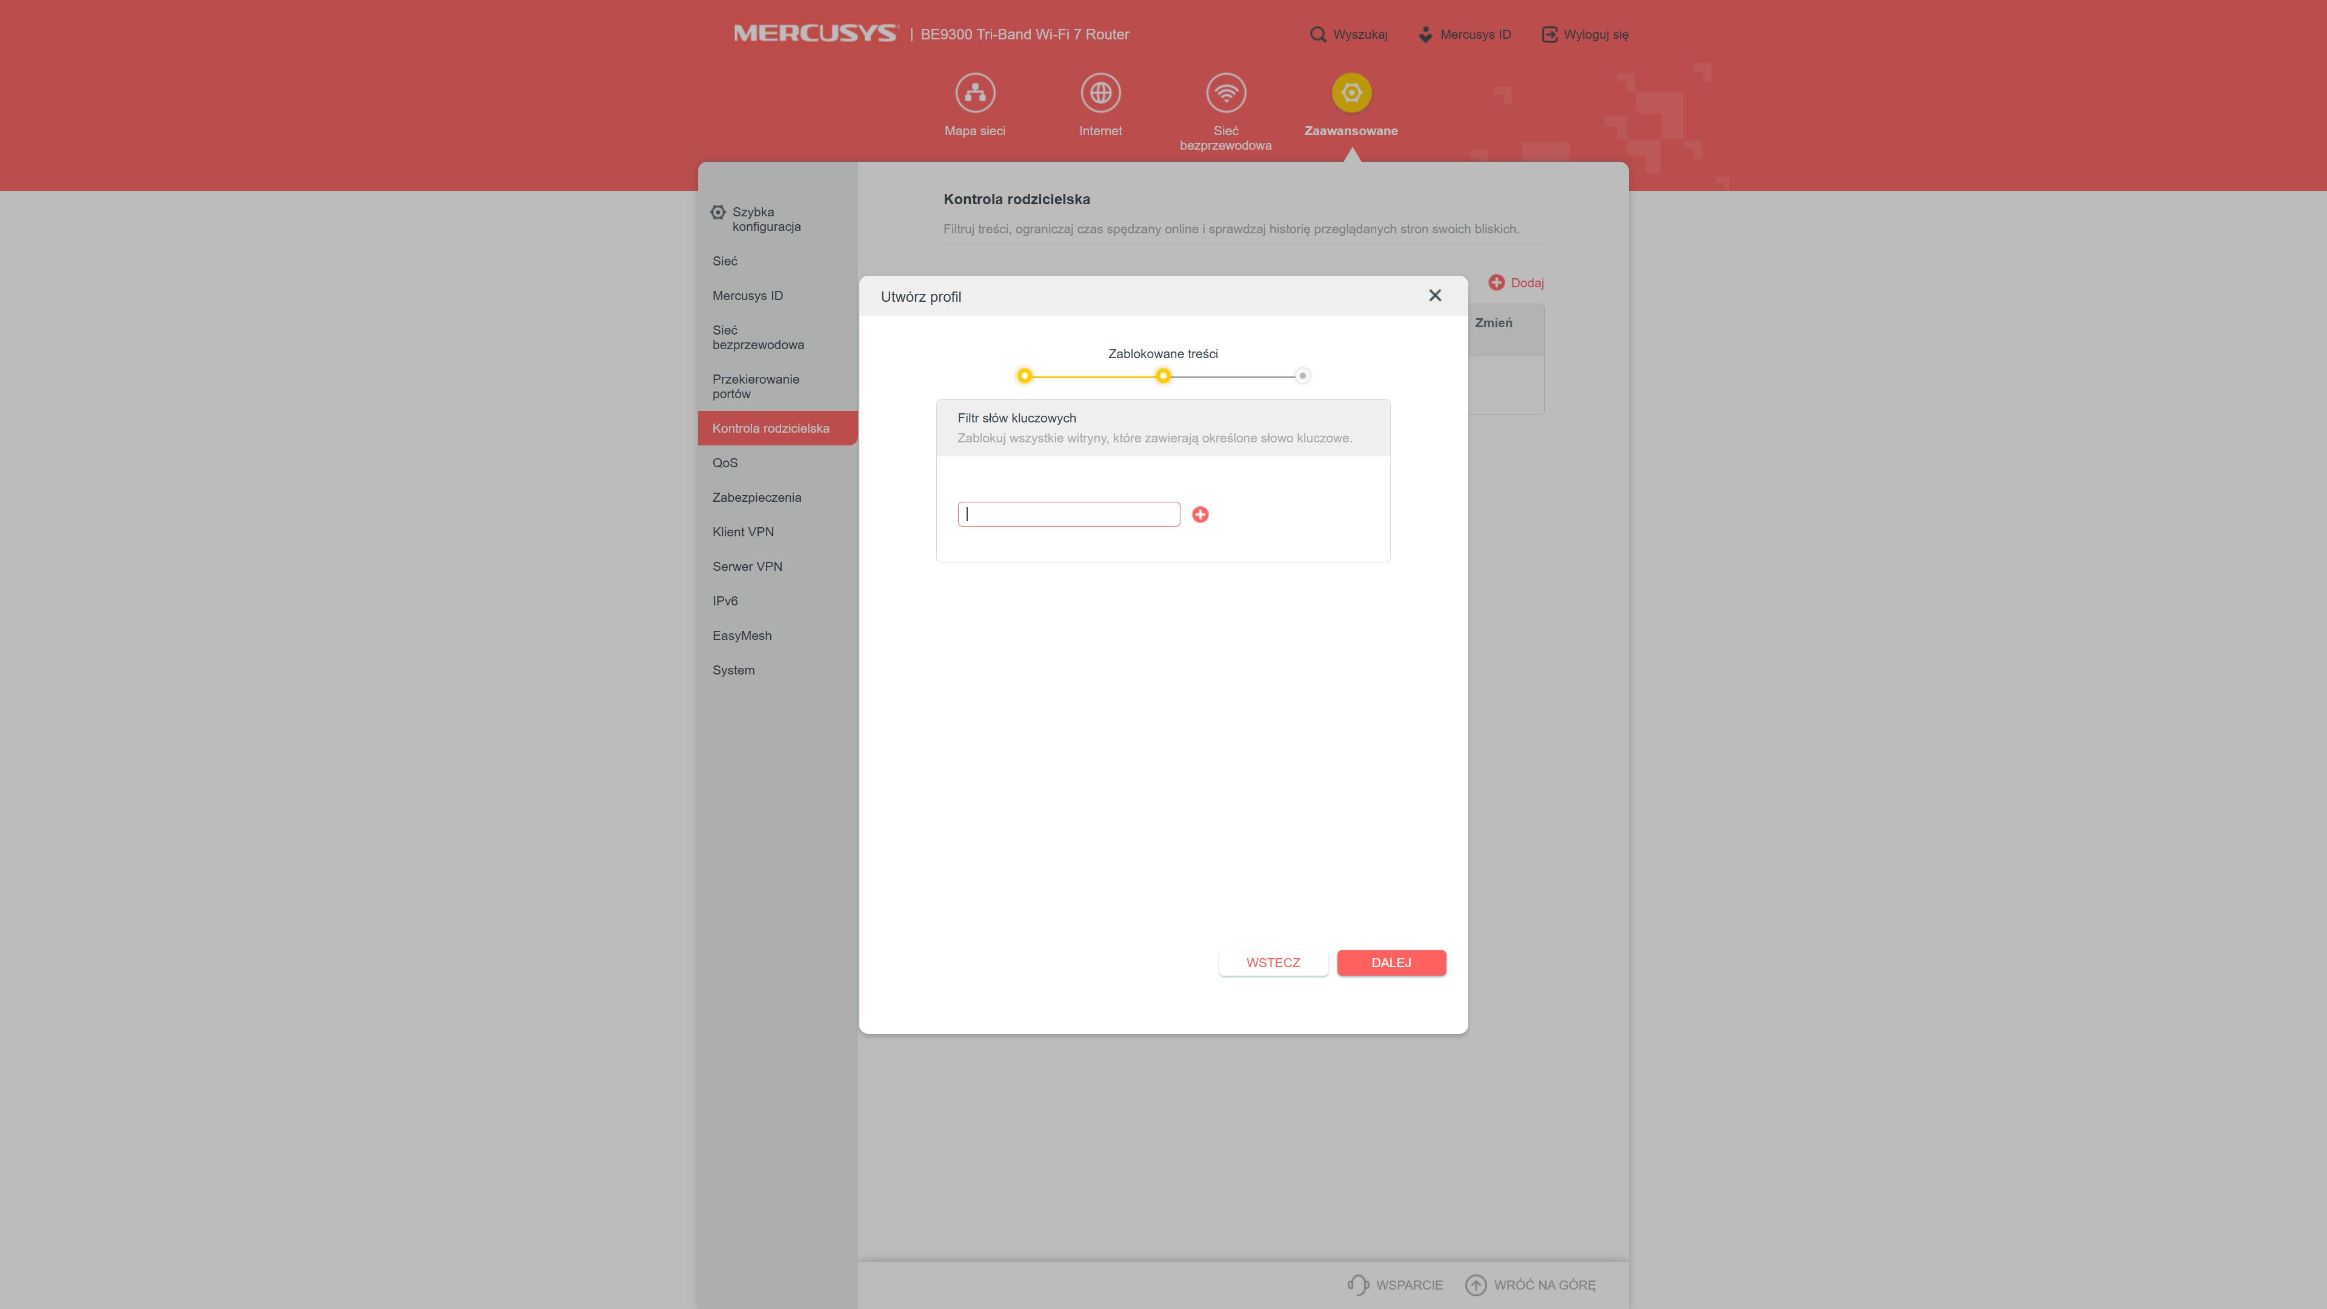This screenshot has height=1309, width=2327.
Task: Click the Kontrola rodzicielska page heading
Action: point(1016,199)
